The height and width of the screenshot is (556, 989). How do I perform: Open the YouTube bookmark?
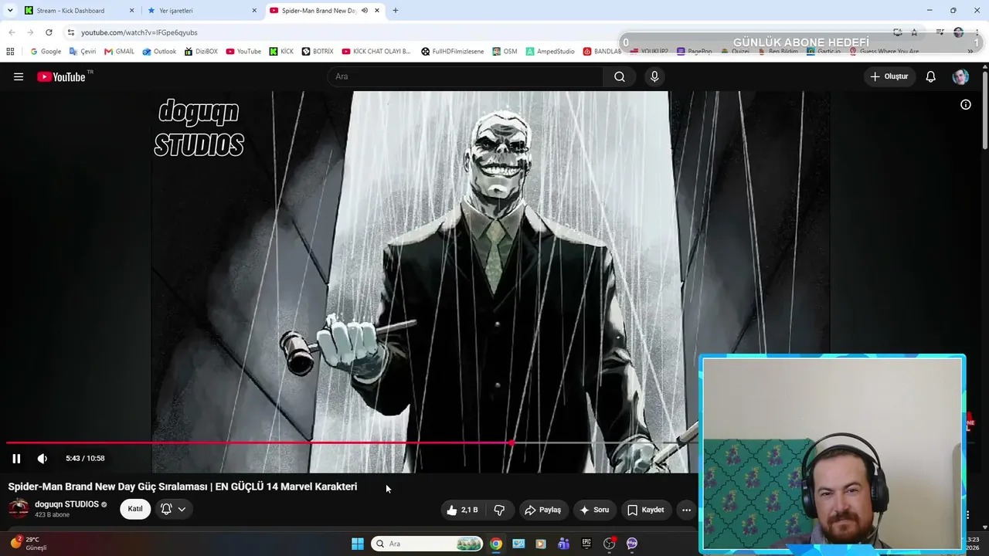[x=243, y=52]
